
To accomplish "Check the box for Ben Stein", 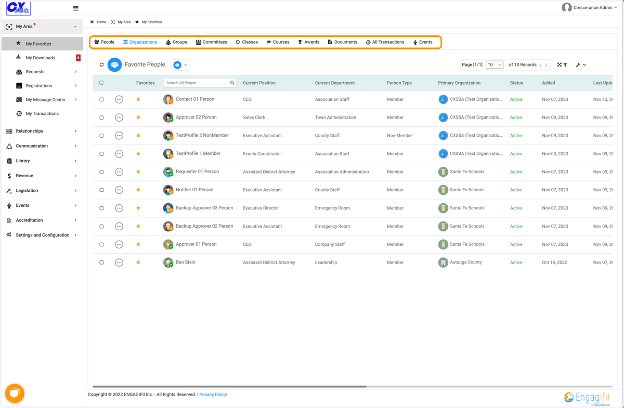I will pos(101,262).
